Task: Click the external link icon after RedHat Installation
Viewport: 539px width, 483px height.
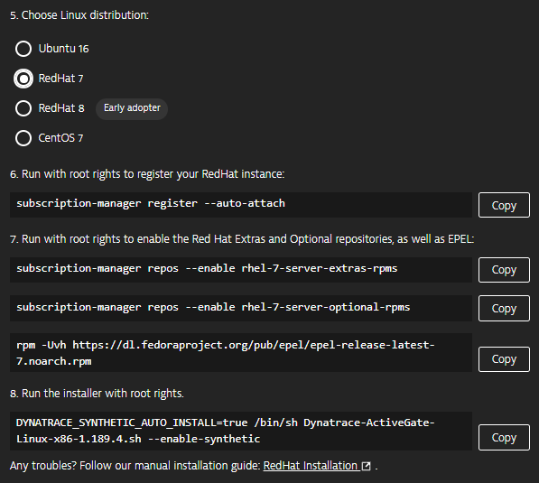Action: [367, 466]
